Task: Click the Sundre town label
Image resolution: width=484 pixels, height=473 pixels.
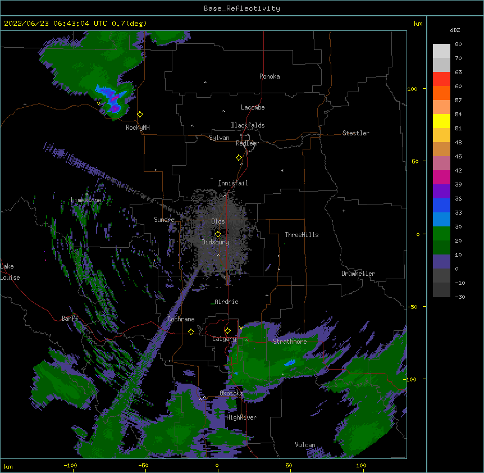Action: click(x=164, y=220)
